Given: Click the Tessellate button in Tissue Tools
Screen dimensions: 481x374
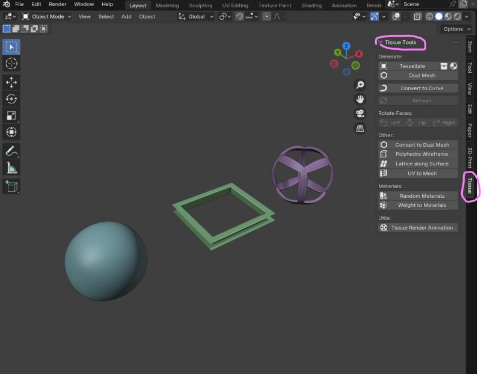Looking at the screenshot, I should coord(414,66).
